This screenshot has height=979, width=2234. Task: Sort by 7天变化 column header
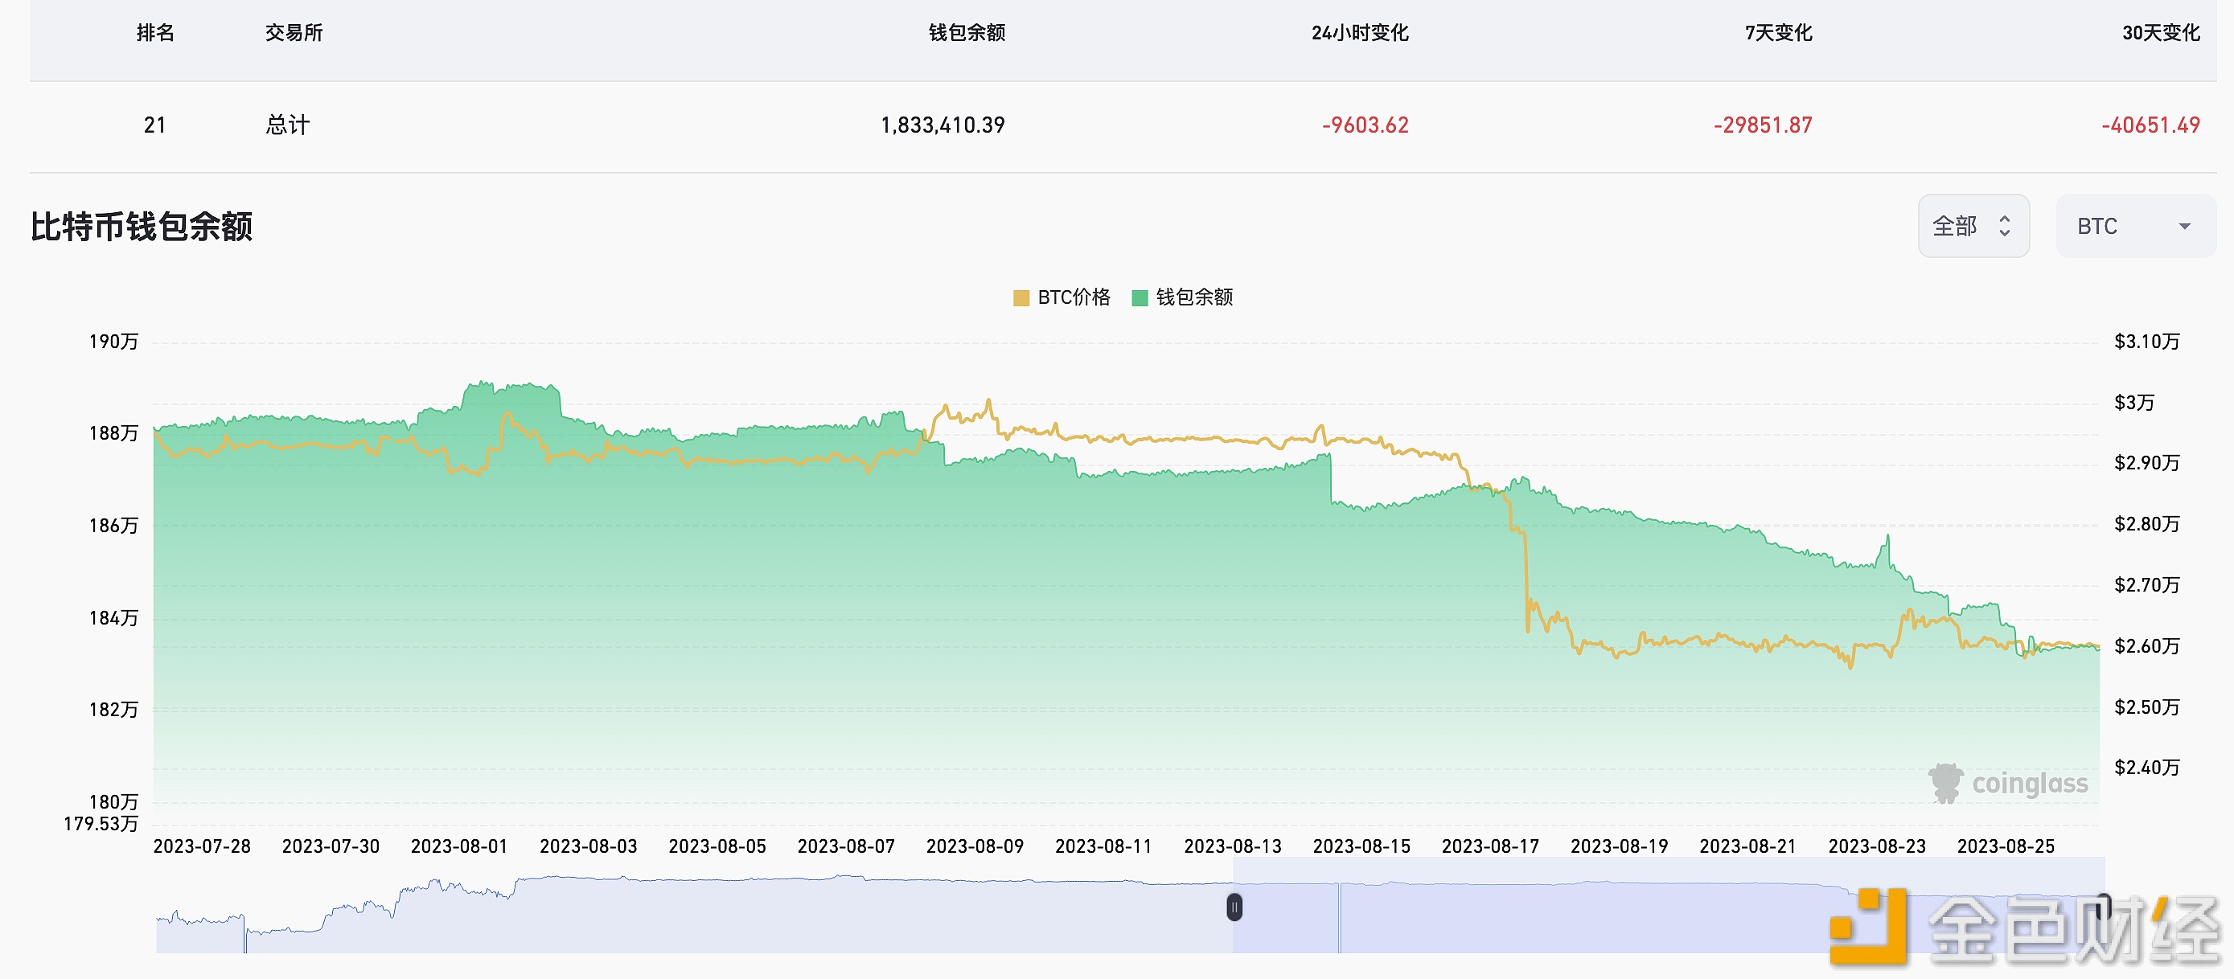pyautogui.click(x=1778, y=33)
